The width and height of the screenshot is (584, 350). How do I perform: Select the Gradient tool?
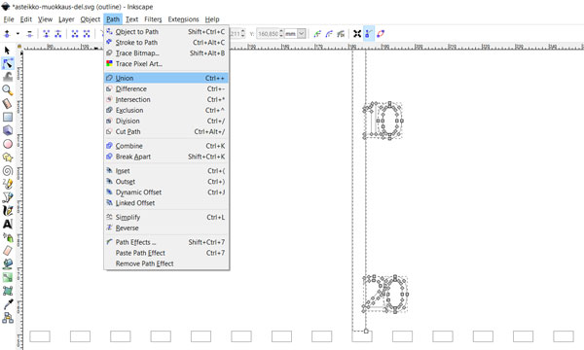click(x=8, y=277)
